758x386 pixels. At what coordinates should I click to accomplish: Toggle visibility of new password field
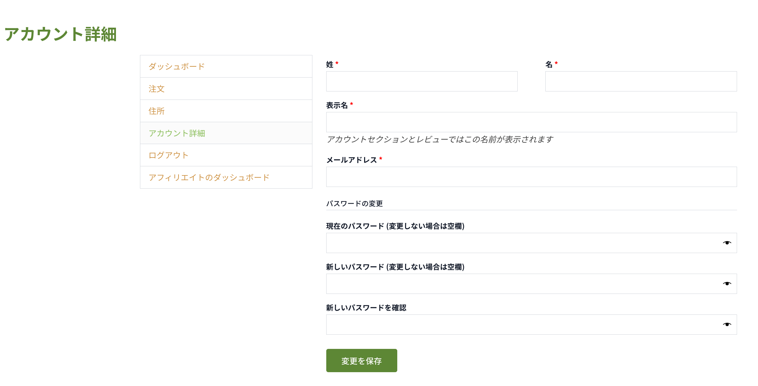pyautogui.click(x=727, y=284)
